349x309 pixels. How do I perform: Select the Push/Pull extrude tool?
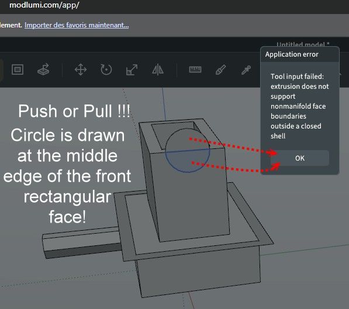(x=43, y=69)
